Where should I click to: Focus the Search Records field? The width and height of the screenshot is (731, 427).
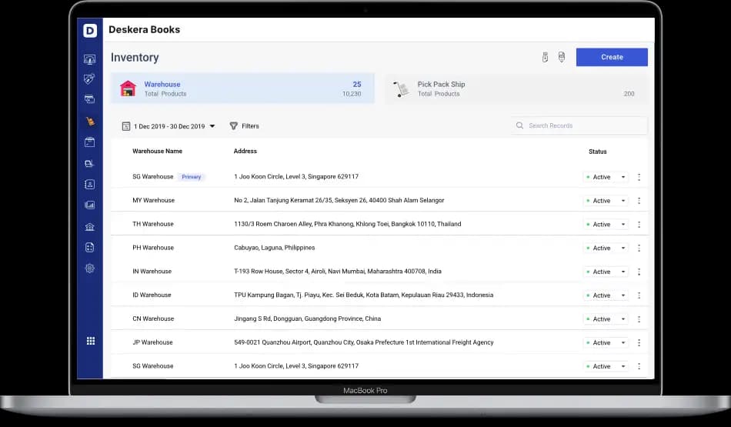point(579,125)
